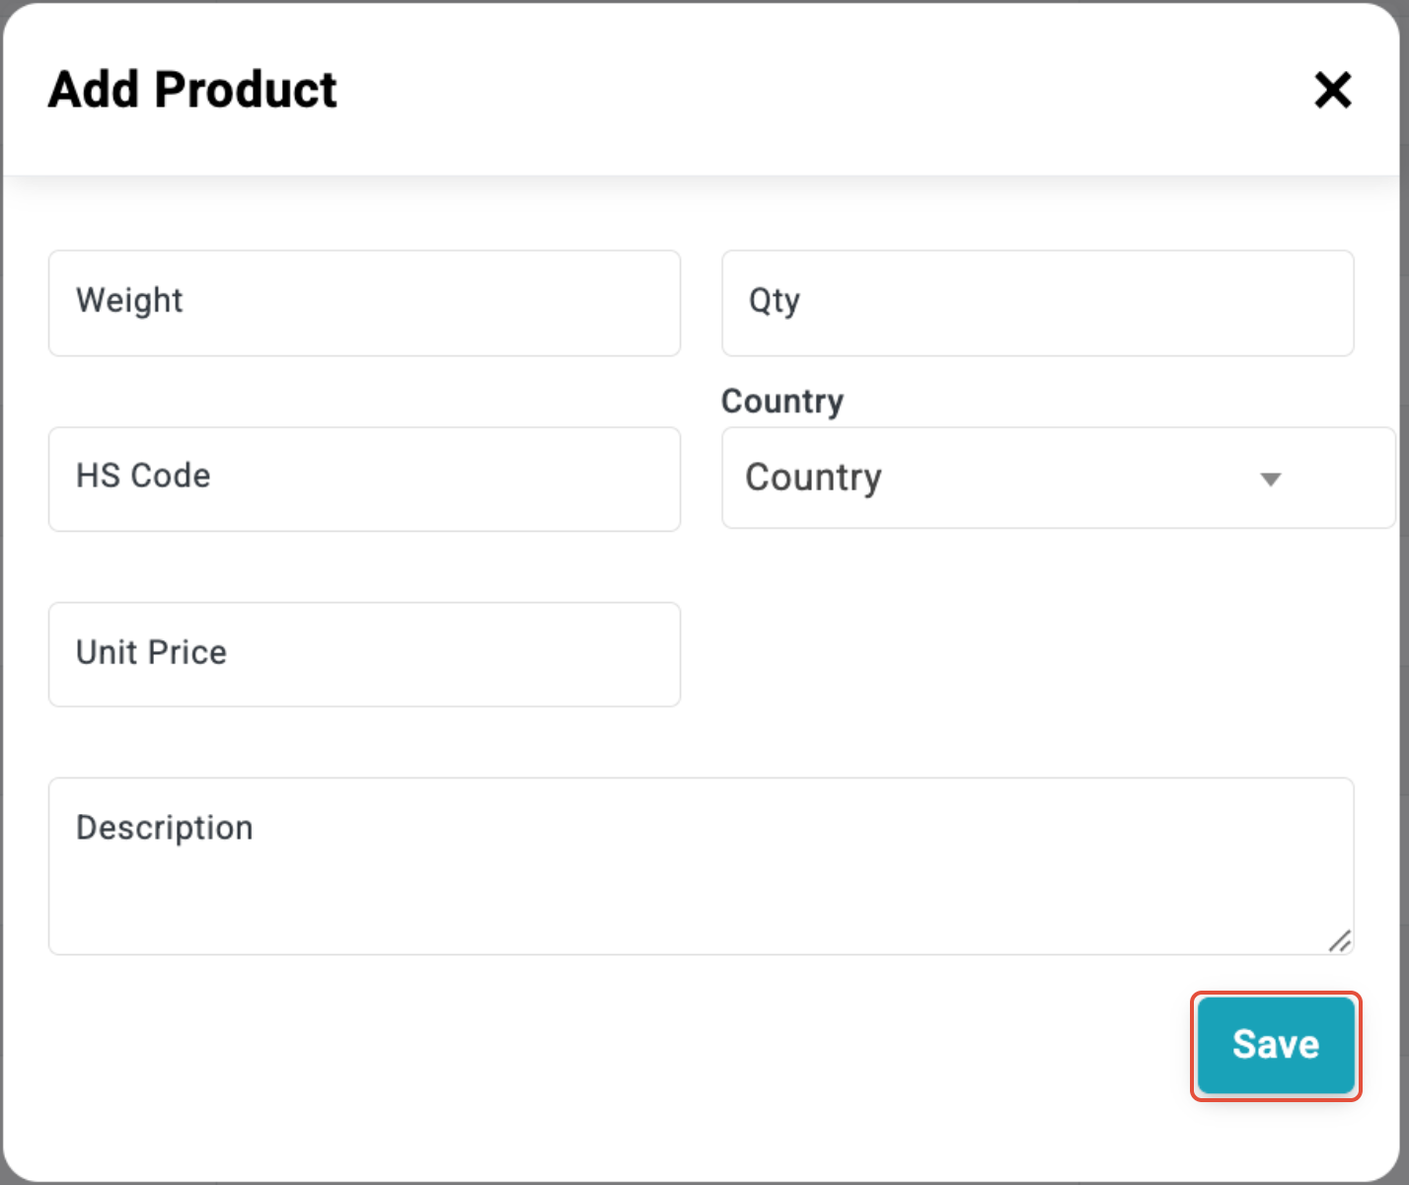Click the Description placeholder text
The height and width of the screenshot is (1185, 1409).
coord(165,828)
